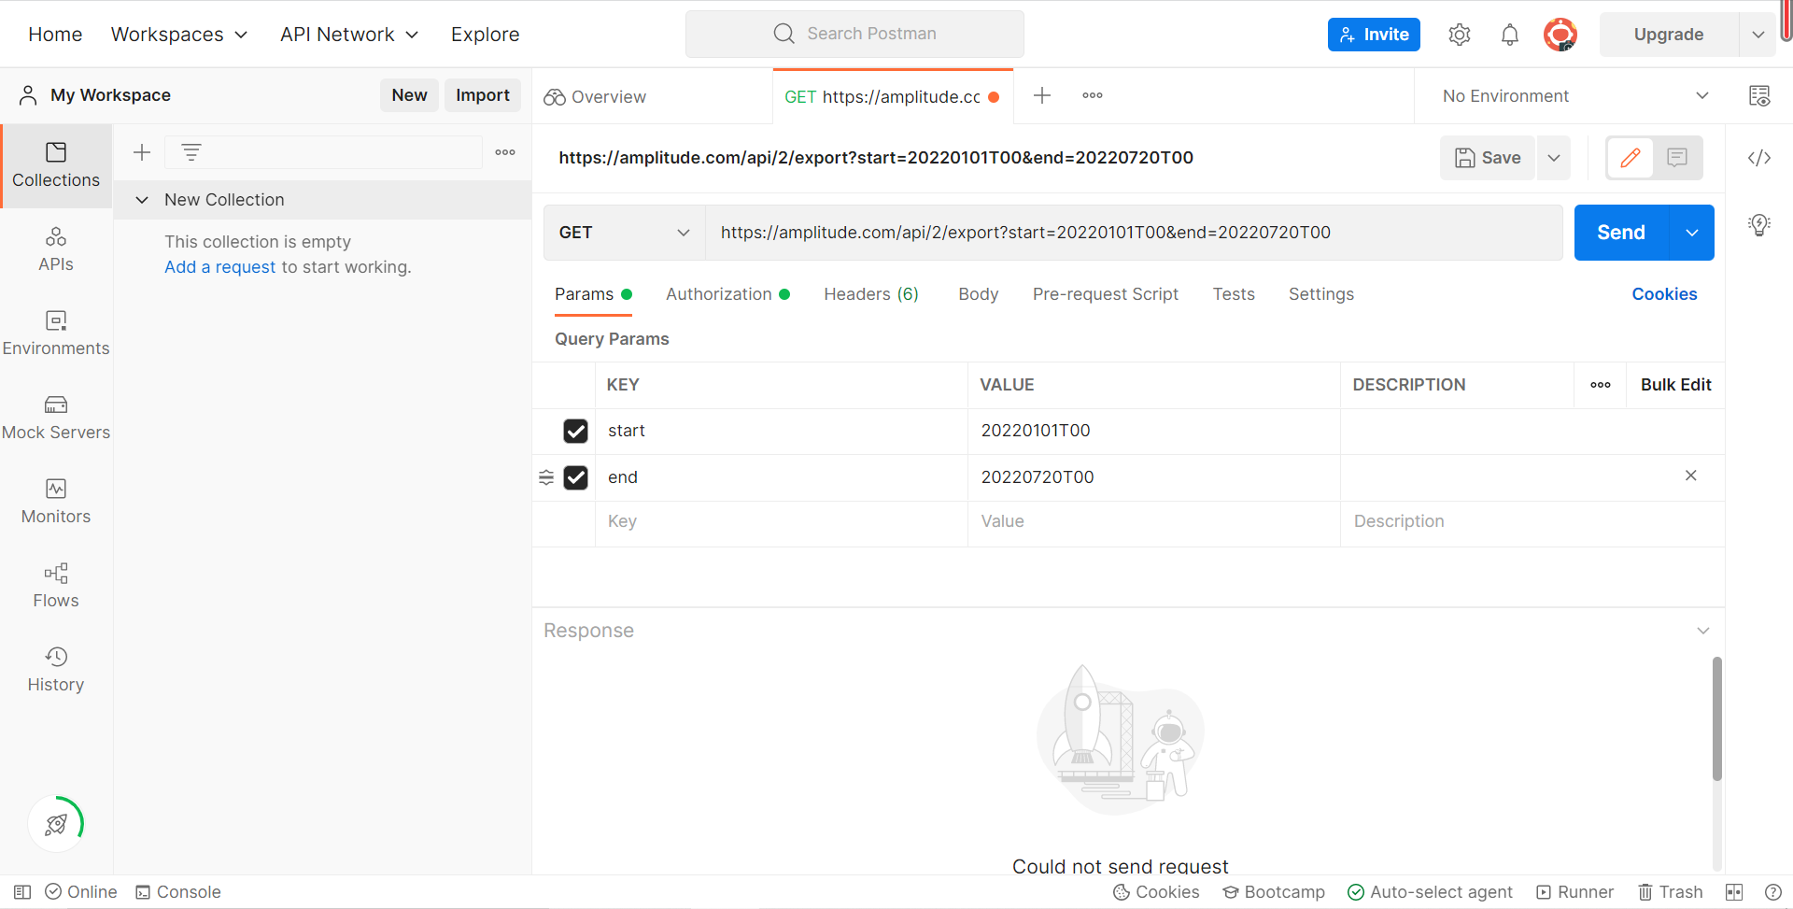Click the New button in workspace
1793x909 pixels.
[409, 95]
